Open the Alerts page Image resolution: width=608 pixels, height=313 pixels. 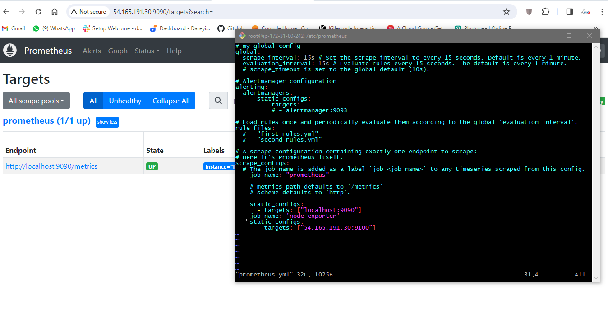[x=92, y=51]
